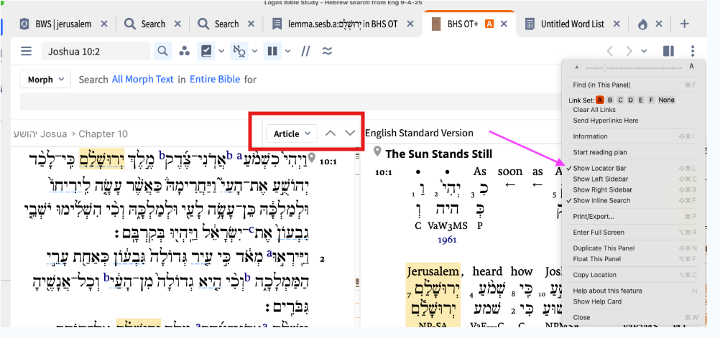Jump to previous article with up arrow
The image size is (720, 338).
(x=330, y=133)
